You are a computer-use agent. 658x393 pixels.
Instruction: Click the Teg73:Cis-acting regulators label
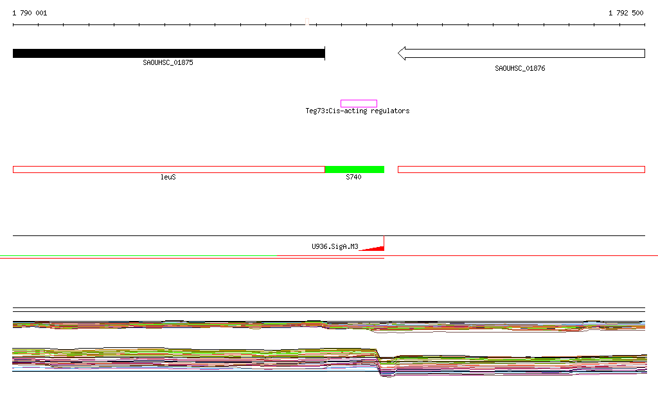pos(357,111)
